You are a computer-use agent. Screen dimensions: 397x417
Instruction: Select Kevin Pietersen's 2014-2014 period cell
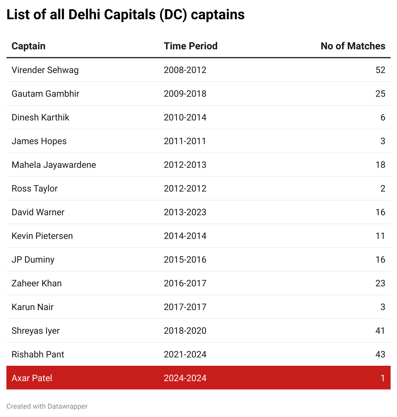click(185, 236)
